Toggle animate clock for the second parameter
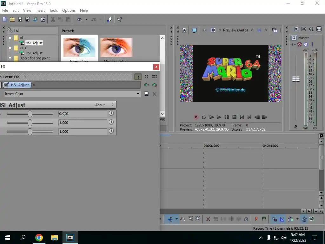 pyautogui.click(x=111, y=122)
